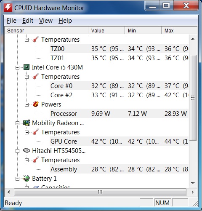Collapse the Battery 1 node

pyautogui.click(x=17, y=179)
